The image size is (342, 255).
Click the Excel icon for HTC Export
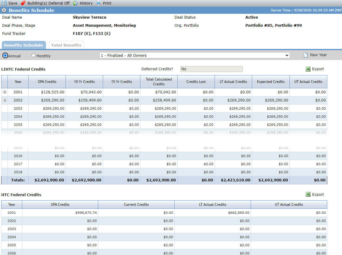[308, 194]
